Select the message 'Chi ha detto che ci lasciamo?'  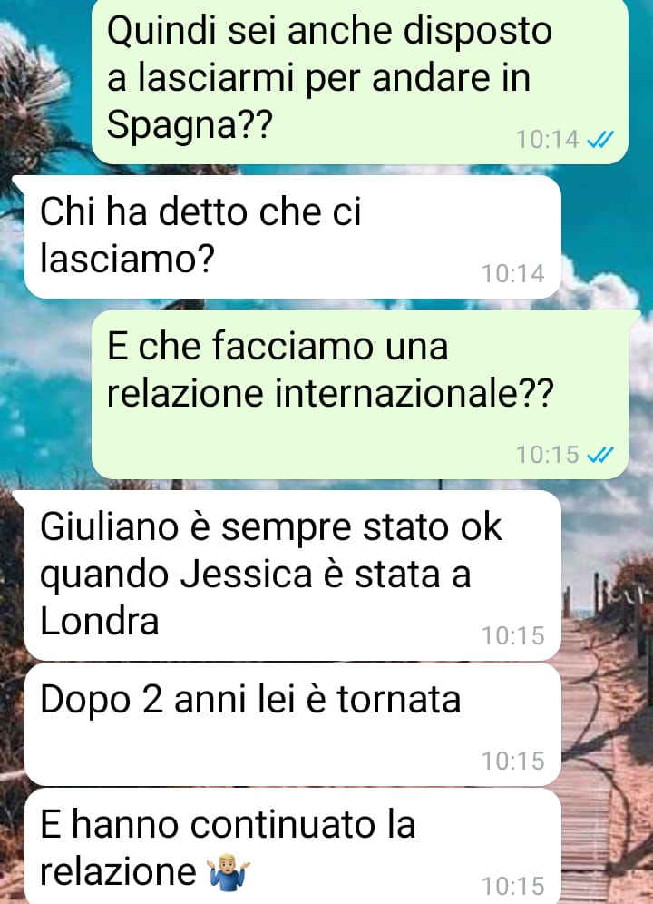coord(293,237)
